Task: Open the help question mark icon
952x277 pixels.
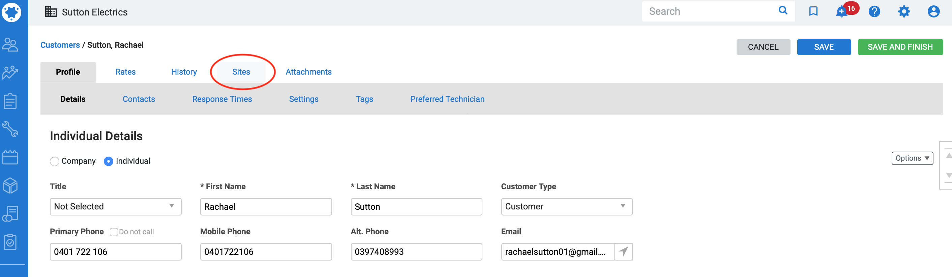Action: coord(874,11)
